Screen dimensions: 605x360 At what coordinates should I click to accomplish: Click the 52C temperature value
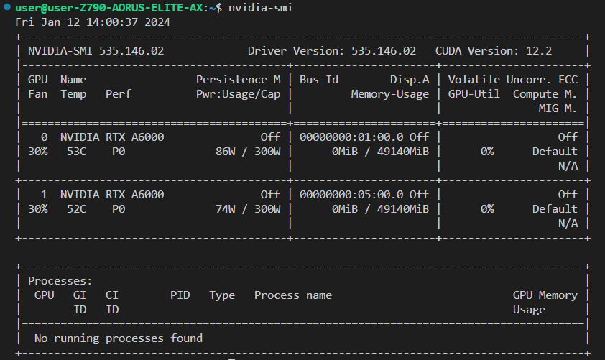(76, 209)
